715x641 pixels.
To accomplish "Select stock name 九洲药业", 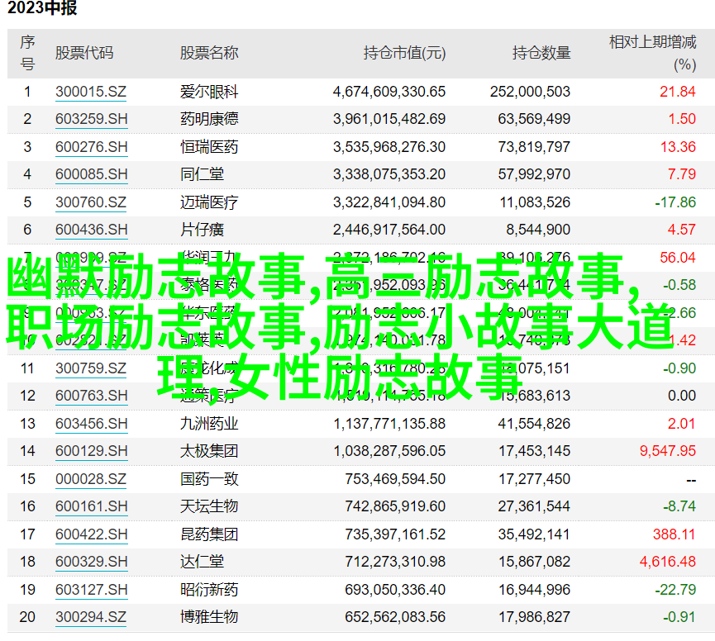I will pos(209,423).
